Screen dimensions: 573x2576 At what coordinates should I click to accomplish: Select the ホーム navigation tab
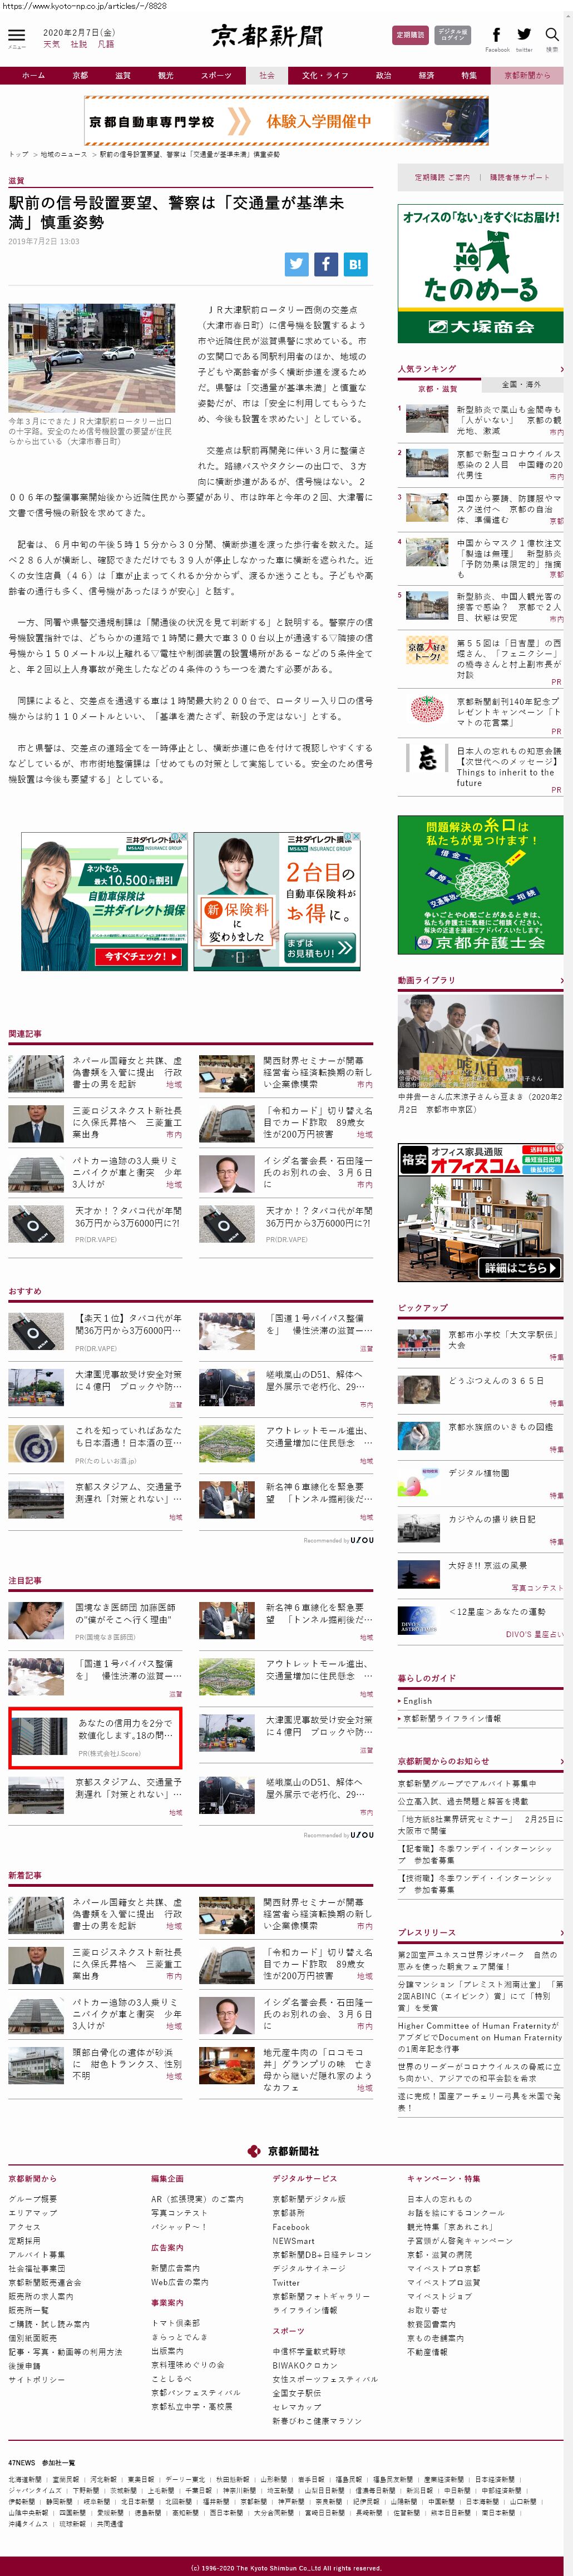click(x=33, y=75)
